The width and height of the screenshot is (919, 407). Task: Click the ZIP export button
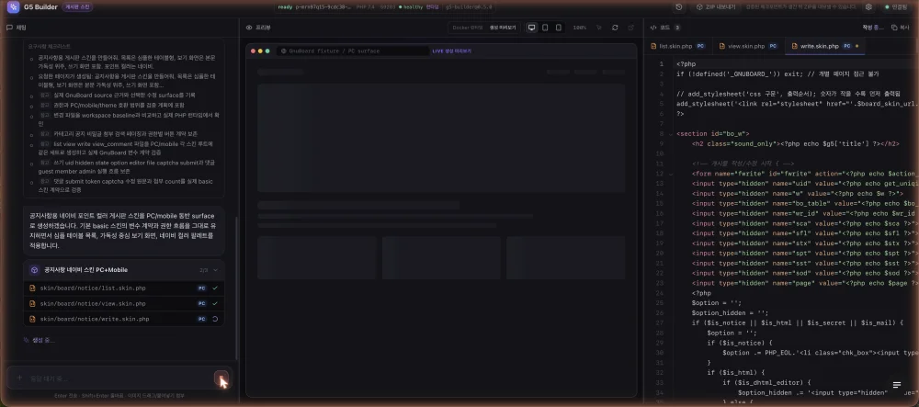715,7
